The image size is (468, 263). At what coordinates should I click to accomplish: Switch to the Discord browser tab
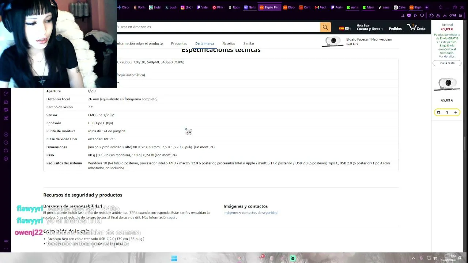pos(123,7)
